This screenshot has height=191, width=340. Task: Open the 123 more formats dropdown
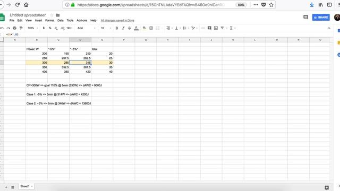[70, 28]
